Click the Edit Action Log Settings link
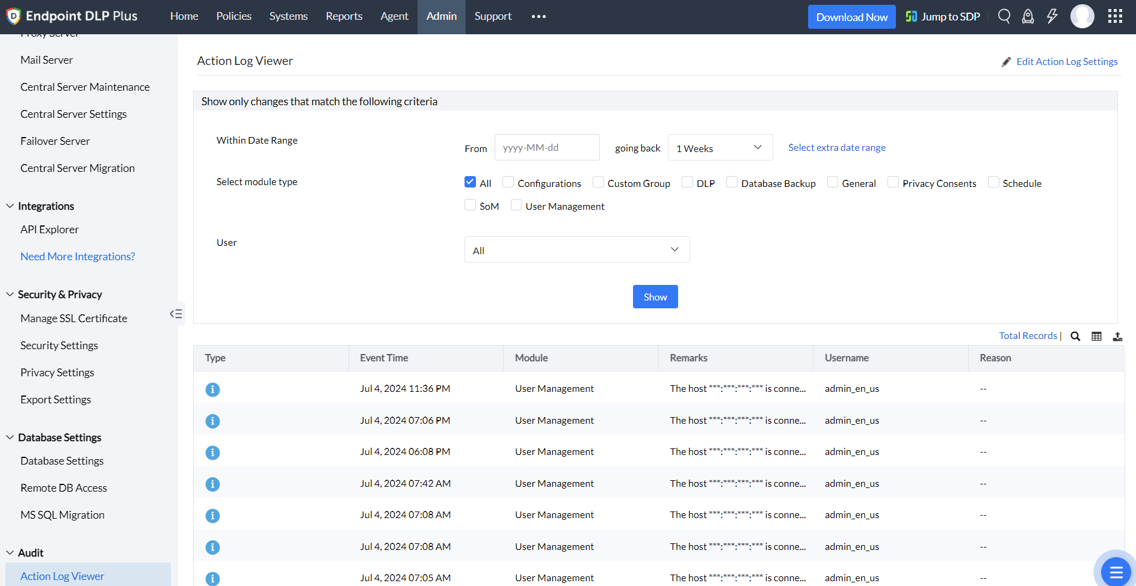This screenshot has height=586, width=1136. [1067, 61]
